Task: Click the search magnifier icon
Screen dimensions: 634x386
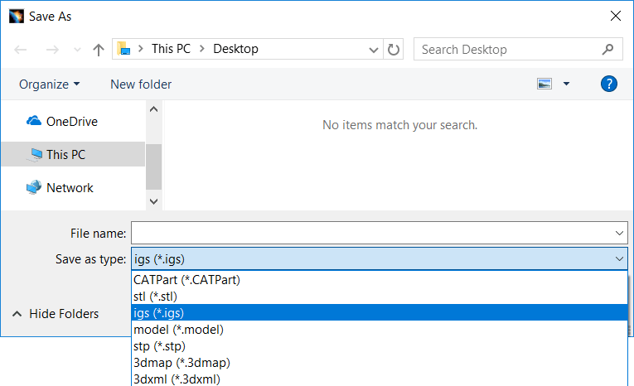Action: pos(608,50)
